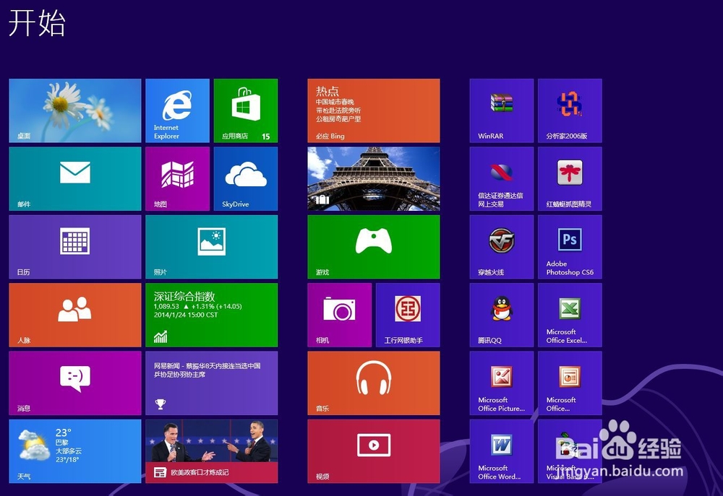The image size is (723, 496).
Task: Launch Adobe Photoshop CS6 tile
Action: coord(570,247)
